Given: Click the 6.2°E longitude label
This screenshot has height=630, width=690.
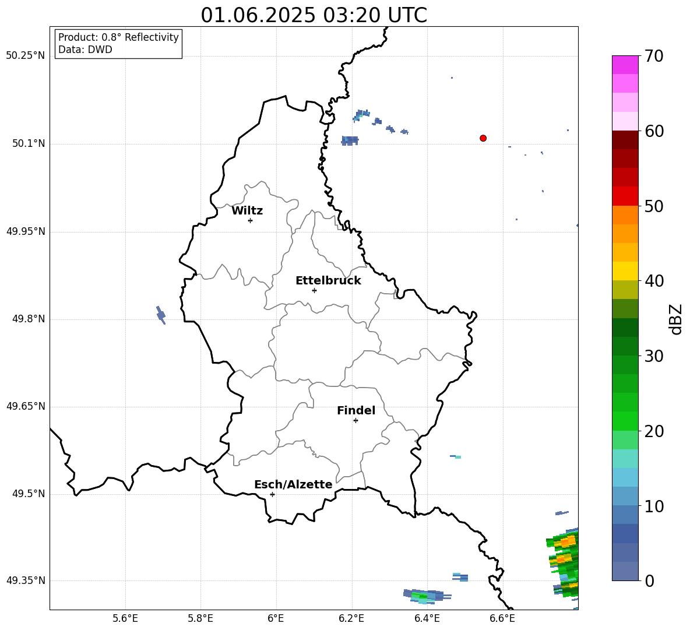Looking at the screenshot, I should click(351, 618).
